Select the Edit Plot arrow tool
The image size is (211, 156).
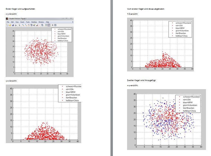(19, 25)
